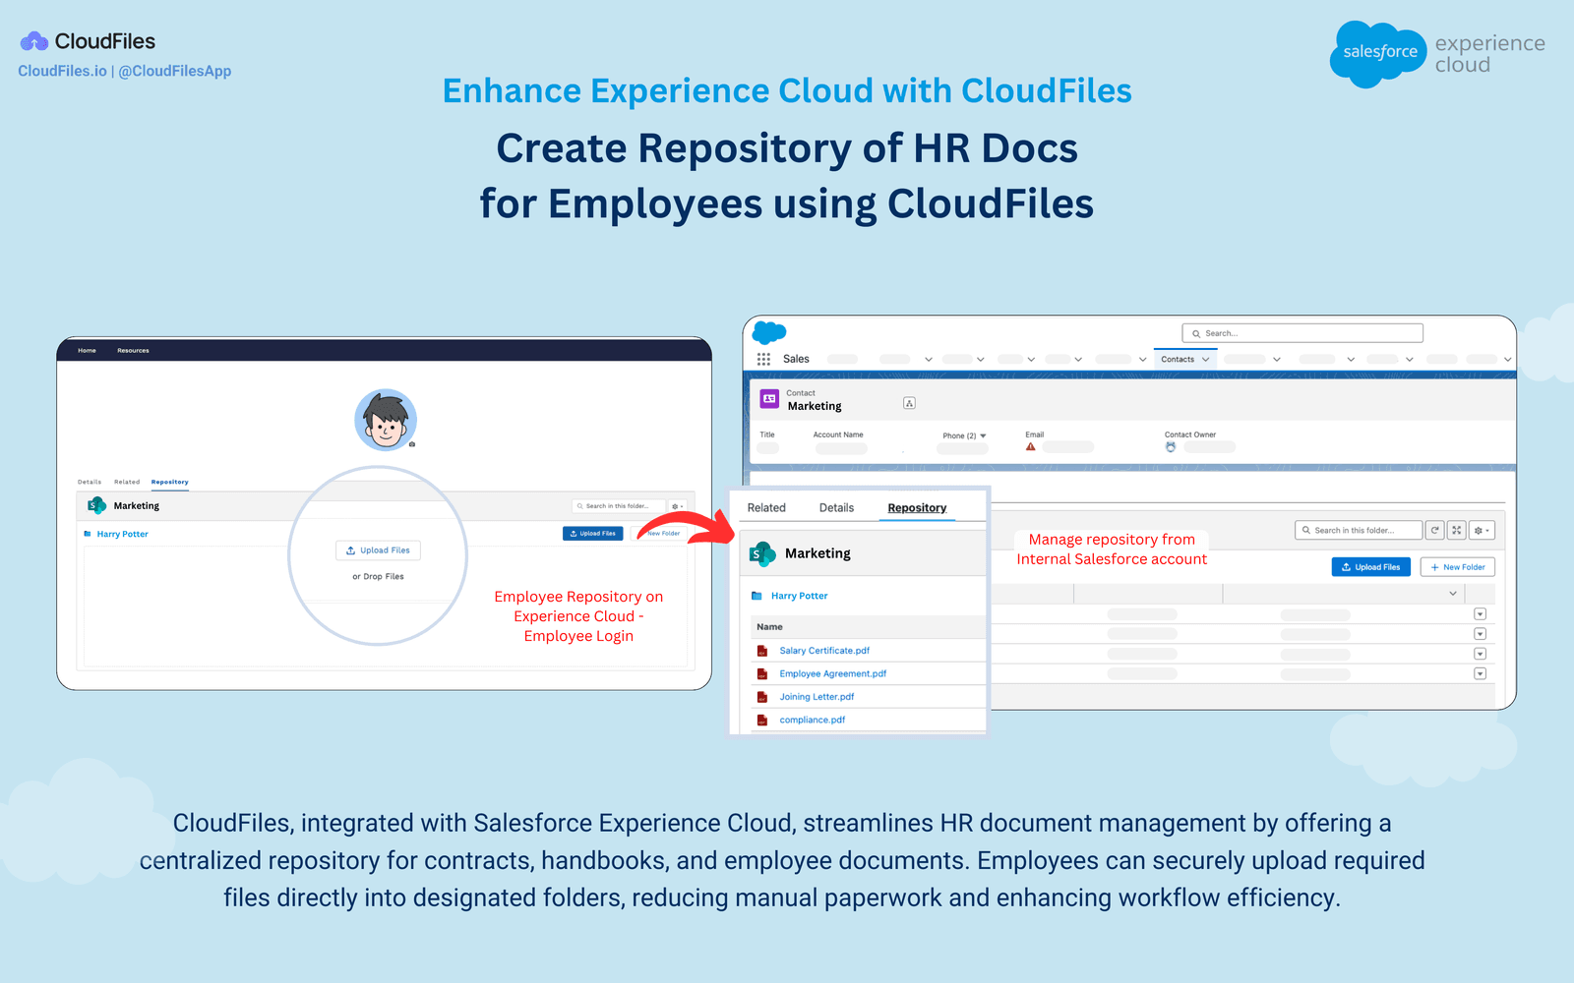
Task: Click the hierarchy icon next to Marketing contact
Action: (909, 403)
